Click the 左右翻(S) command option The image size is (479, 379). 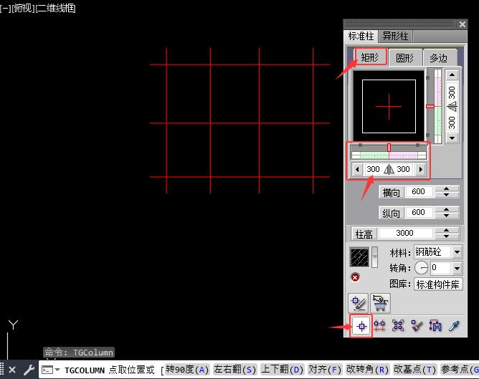coord(234,370)
